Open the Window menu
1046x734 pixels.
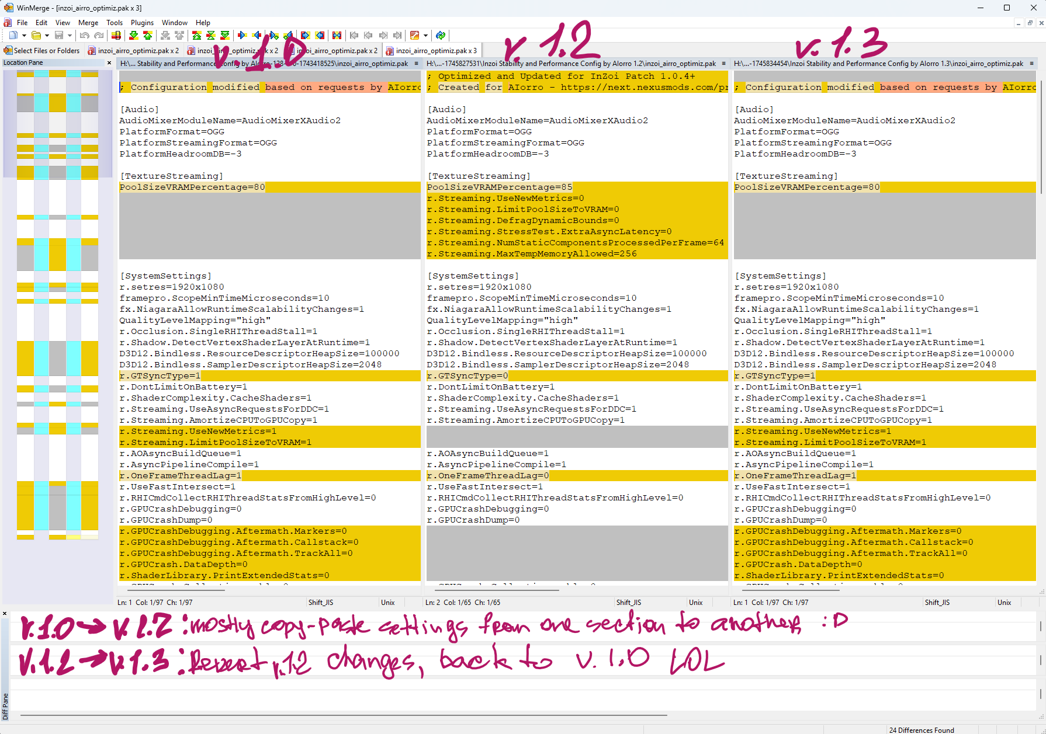[175, 23]
